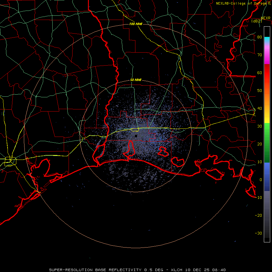Select the 80 dBZ scale value
Viewport: 272px width, 272px height.
tap(260, 37)
